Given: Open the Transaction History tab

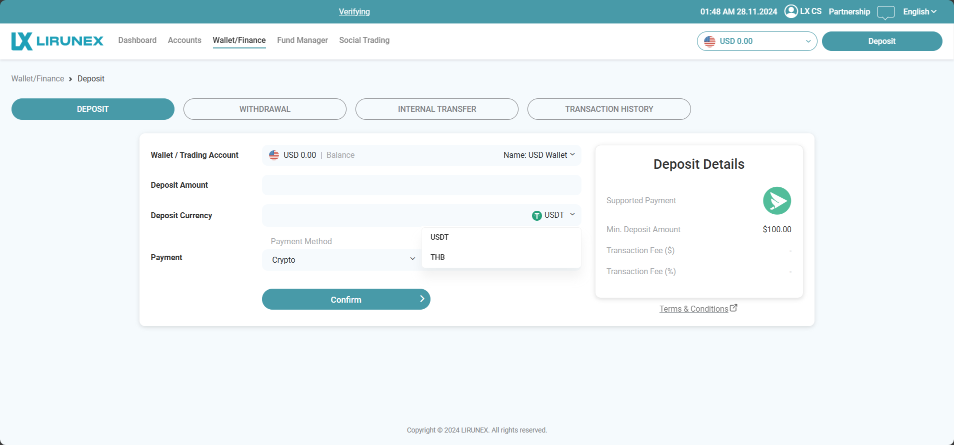Looking at the screenshot, I should click(608, 109).
